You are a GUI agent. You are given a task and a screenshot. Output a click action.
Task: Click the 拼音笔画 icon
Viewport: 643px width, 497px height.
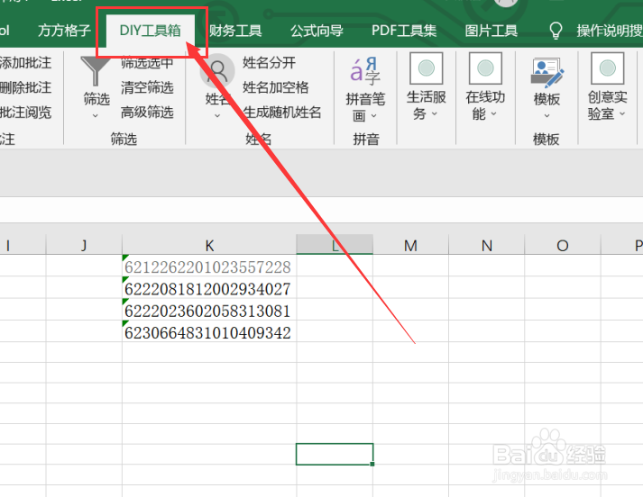(x=365, y=70)
